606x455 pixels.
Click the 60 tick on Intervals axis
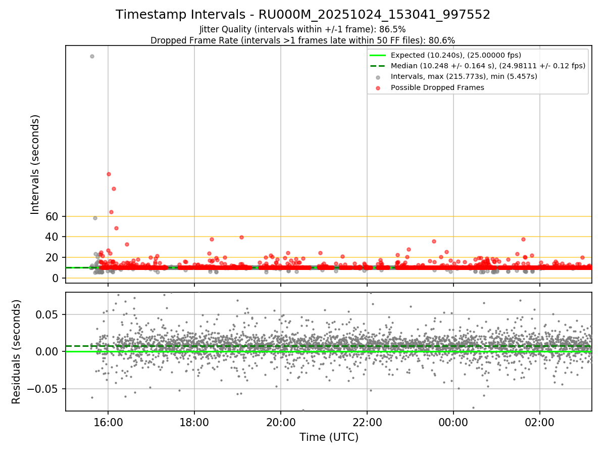click(x=53, y=216)
